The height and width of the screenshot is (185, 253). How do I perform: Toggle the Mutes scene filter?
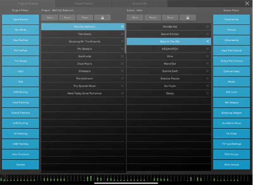coord(231,82)
